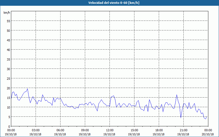
Task: Click the wind speed peak near 02:00
Action: click(x=28, y=89)
